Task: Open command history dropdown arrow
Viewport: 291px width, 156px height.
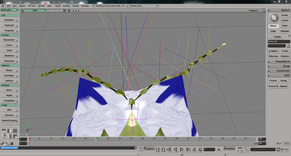Action: [x=136, y=148]
